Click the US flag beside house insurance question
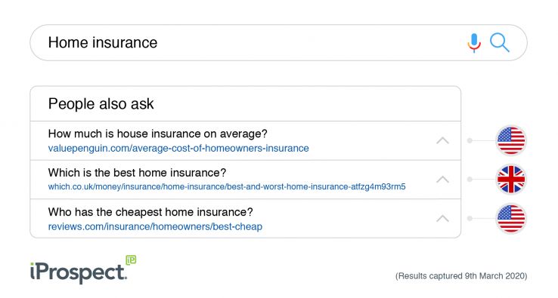The image size is (558, 298). click(511, 140)
